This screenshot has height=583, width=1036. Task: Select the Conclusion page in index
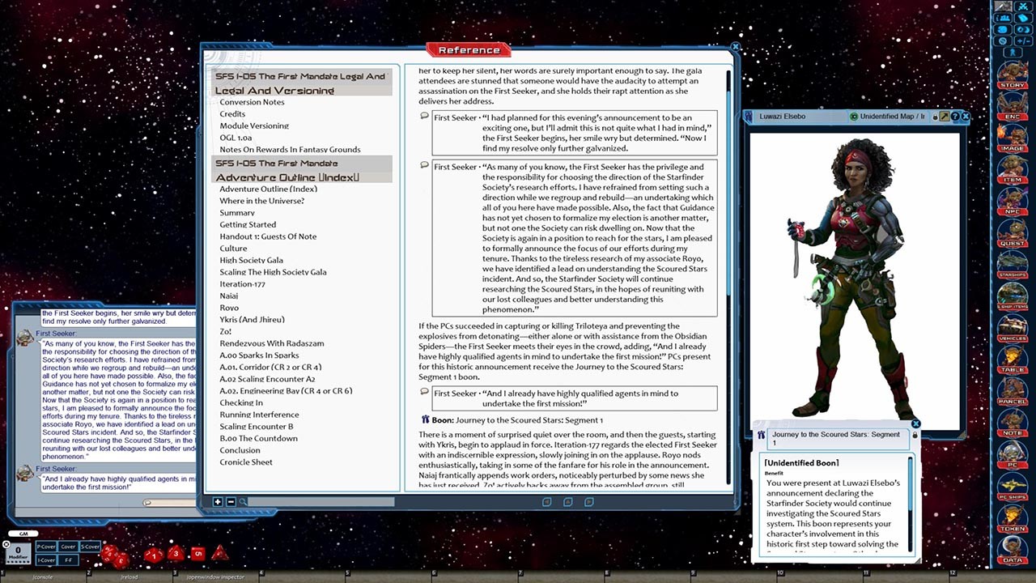point(240,450)
